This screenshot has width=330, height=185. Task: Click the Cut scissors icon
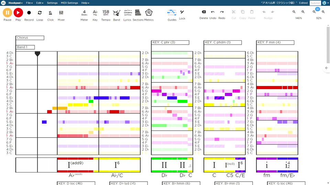tap(234, 12)
